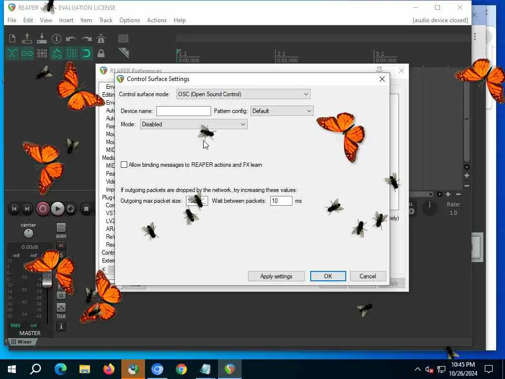The image size is (505, 379).
Task: Open the Windows Start menu
Action: point(12,369)
